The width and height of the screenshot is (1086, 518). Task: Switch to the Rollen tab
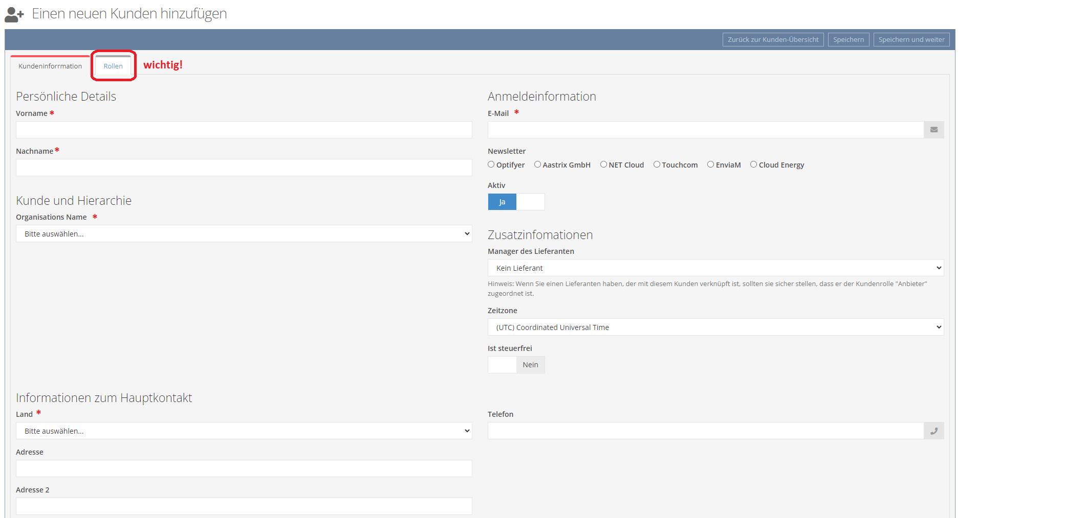click(113, 66)
